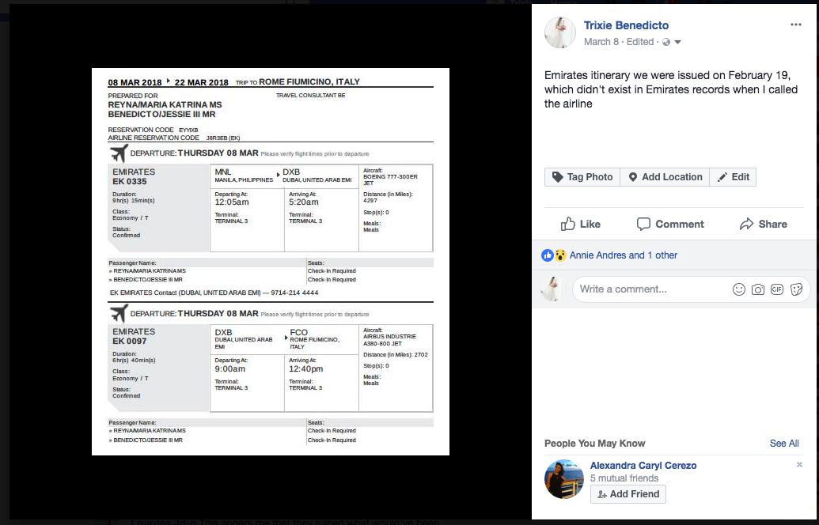Click the Edit pencil icon

[722, 177]
